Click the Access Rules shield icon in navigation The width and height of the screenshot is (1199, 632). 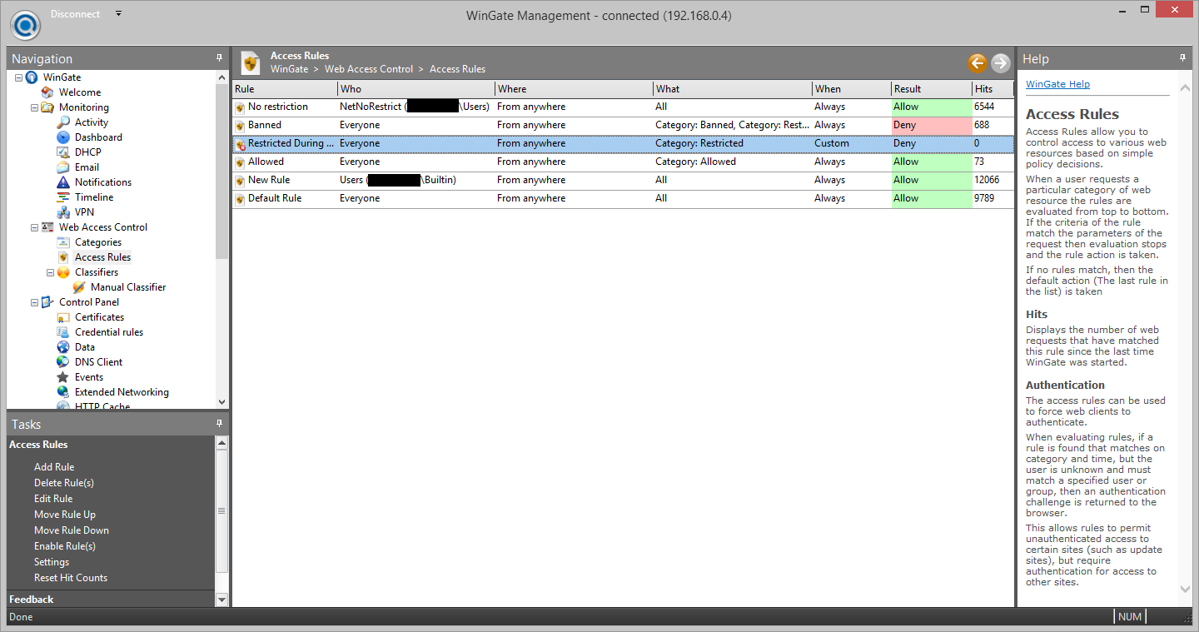[x=63, y=257]
